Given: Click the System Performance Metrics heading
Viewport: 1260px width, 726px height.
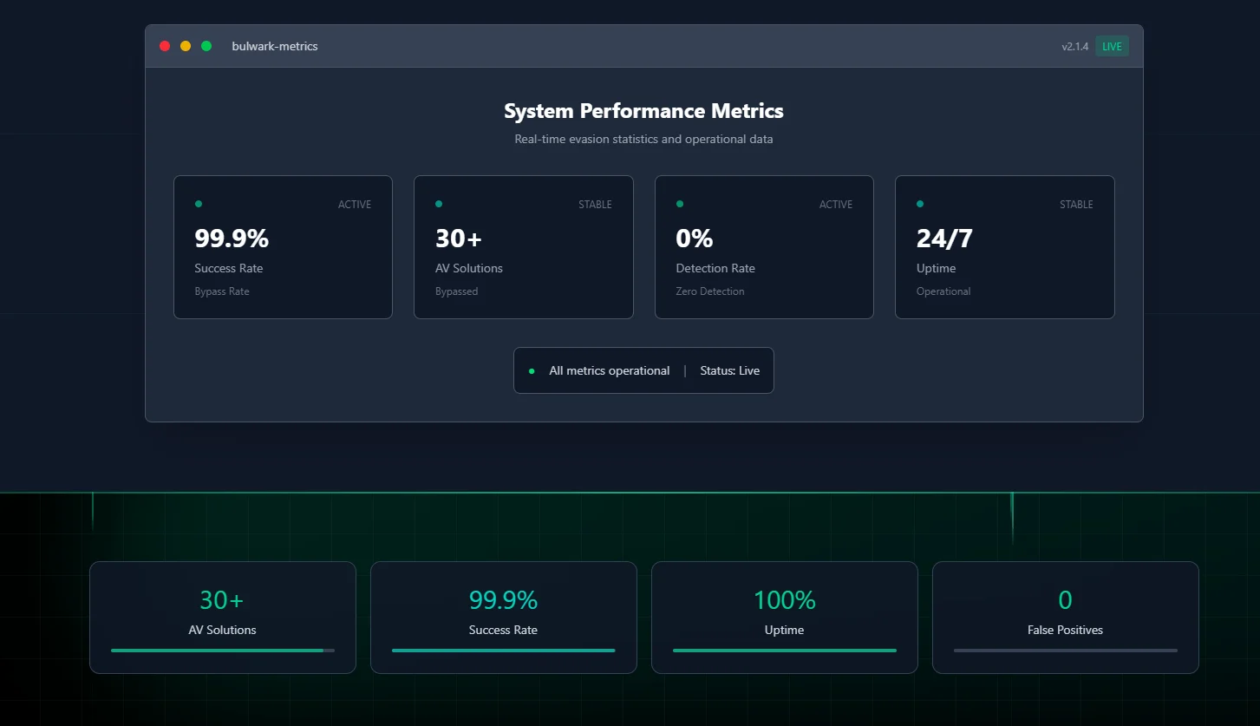Looking at the screenshot, I should (x=643, y=111).
